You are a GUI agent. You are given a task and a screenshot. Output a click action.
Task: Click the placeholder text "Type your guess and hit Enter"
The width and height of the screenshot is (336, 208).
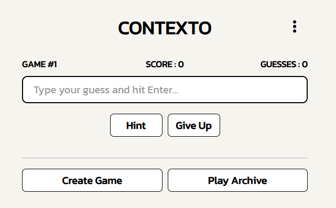point(106,90)
